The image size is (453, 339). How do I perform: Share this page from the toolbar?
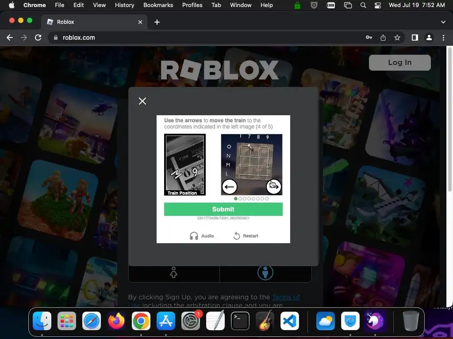click(383, 38)
